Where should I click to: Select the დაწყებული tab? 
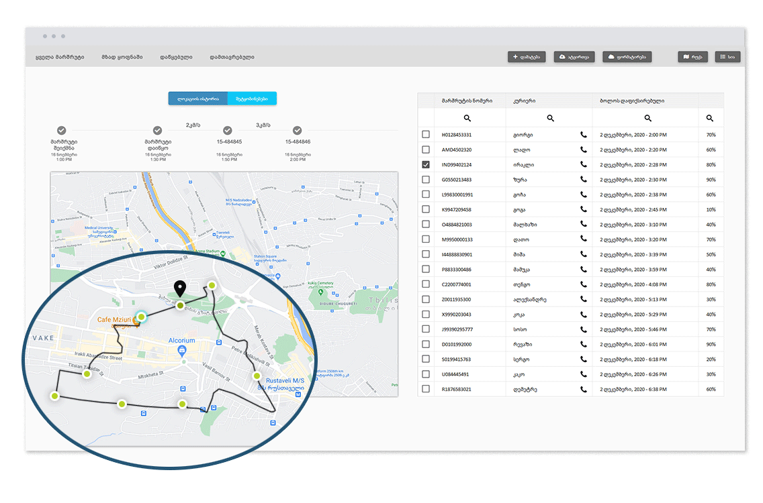(176, 57)
